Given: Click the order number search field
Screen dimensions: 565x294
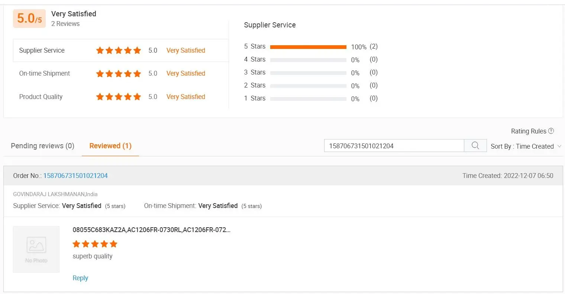Looking at the screenshot, I should [394, 146].
